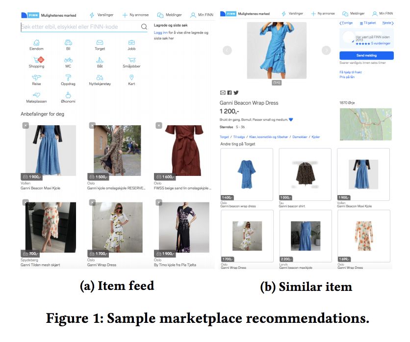Open the Oppdrag category icon
The width and height of the screenshot is (410, 342).
pyautogui.click(x=68, y=77)
